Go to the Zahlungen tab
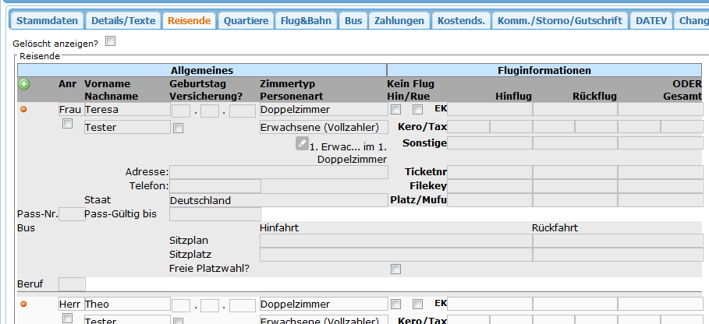The height and width of the screenshot is (324, 709). coord(399,21)
